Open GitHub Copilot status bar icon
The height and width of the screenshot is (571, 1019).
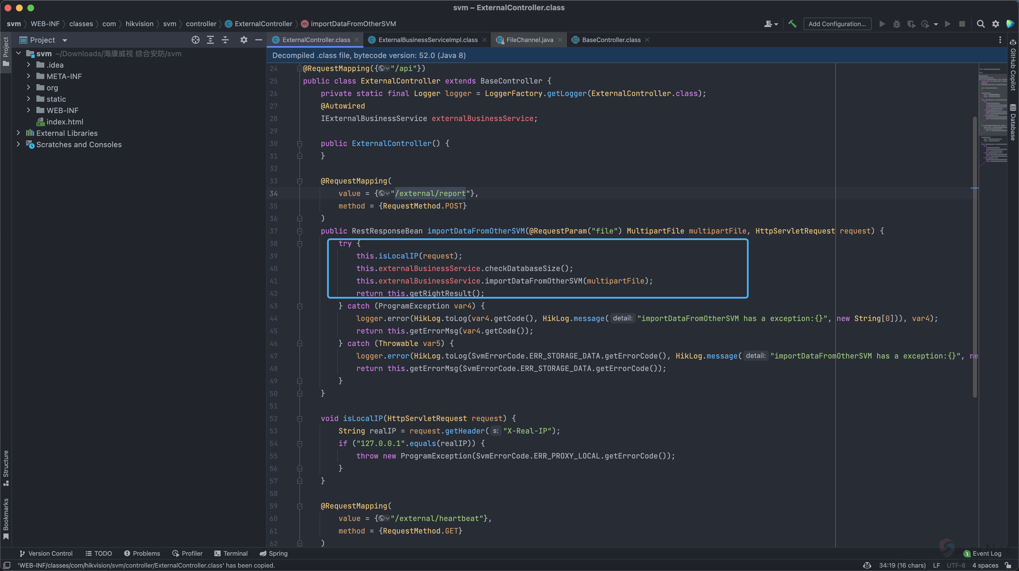click(x=867, y=565)
